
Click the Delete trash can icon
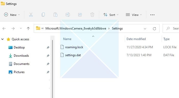coord(92,15)
